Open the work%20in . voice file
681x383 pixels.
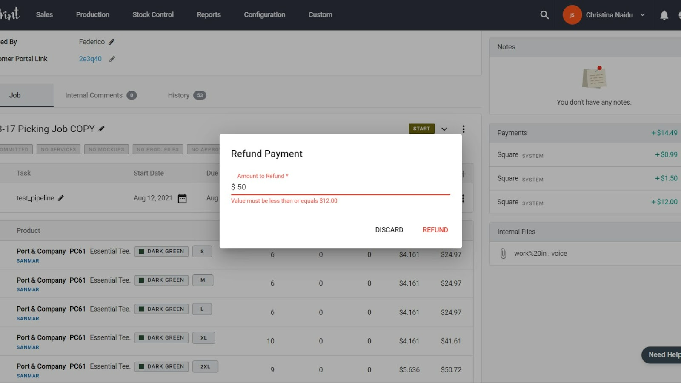point(540,254)
